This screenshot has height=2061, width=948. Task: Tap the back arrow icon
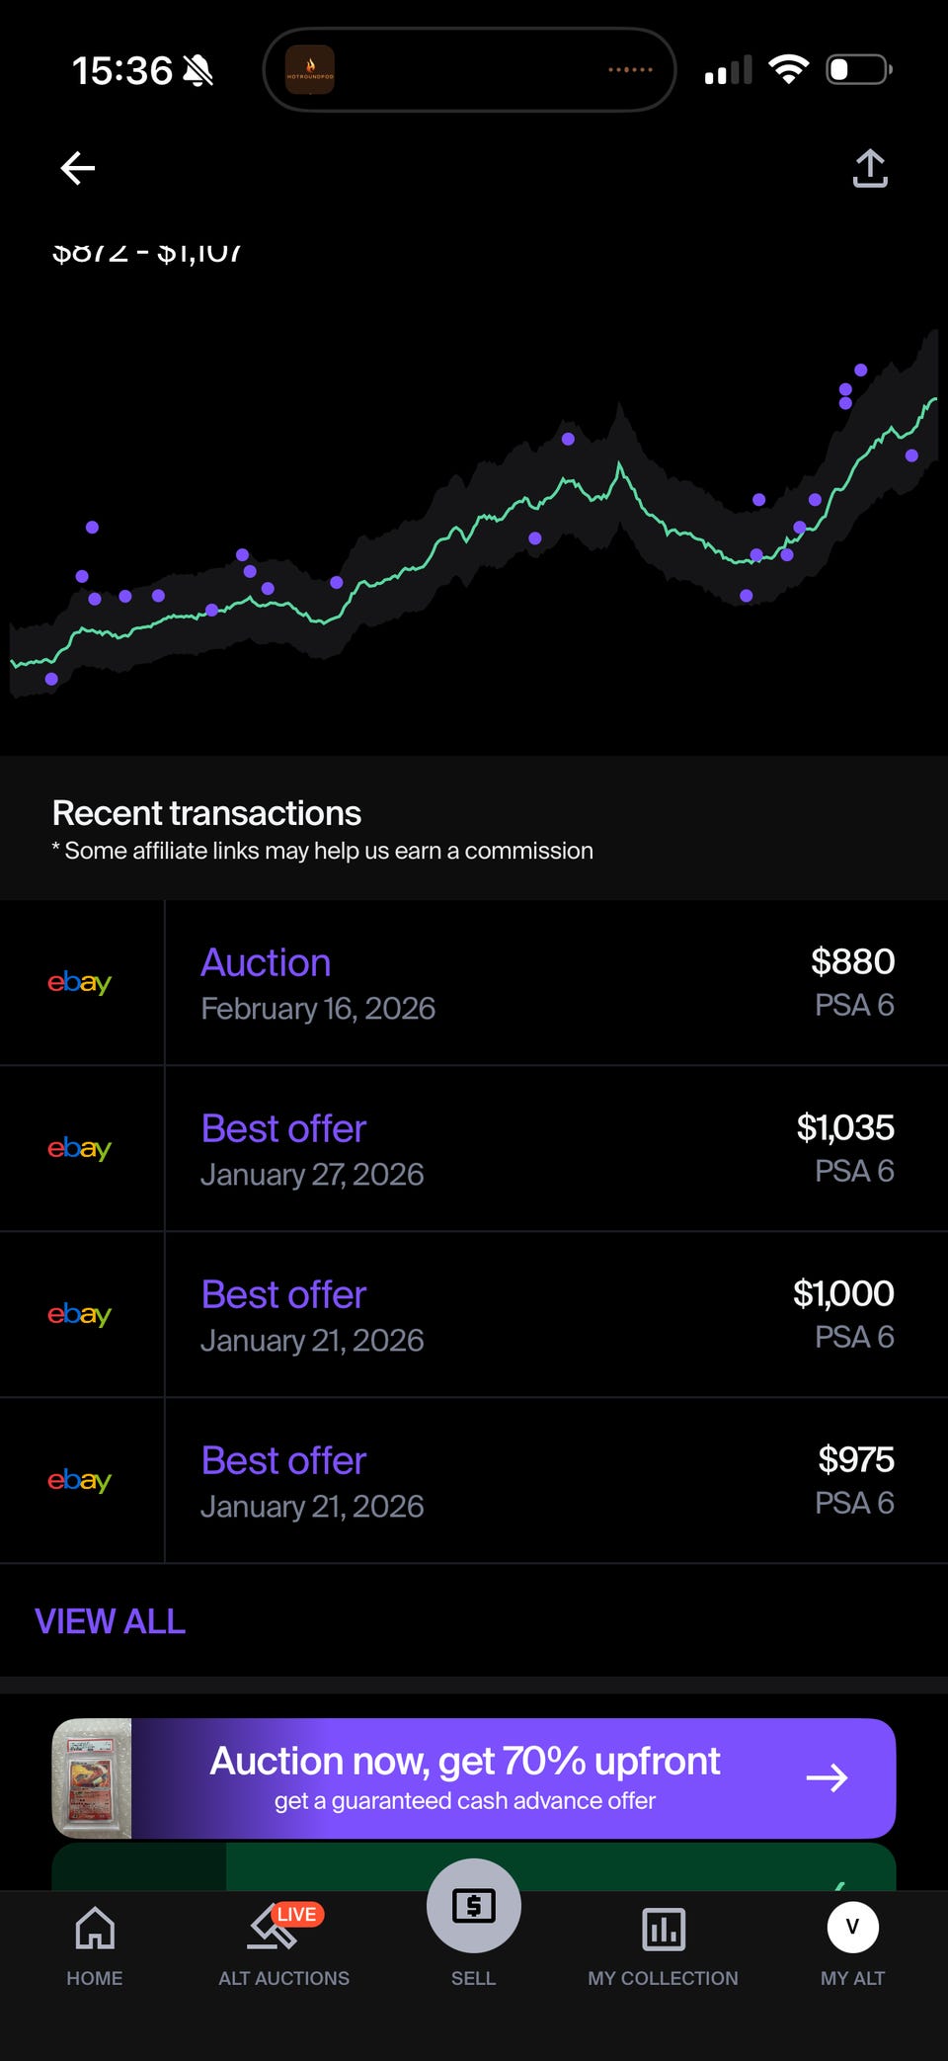pos(78,168)
